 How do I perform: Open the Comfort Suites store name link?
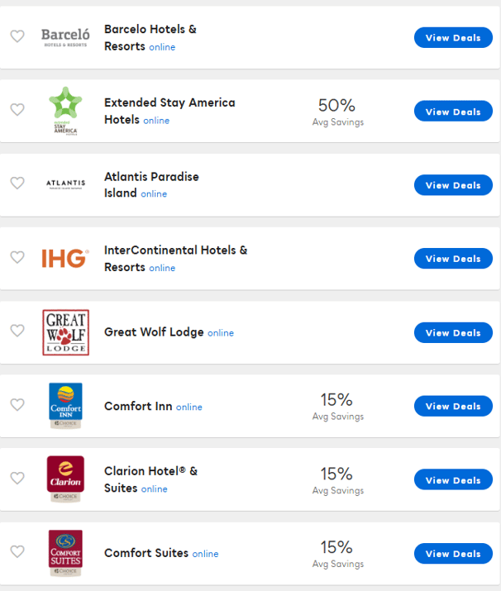(x=146, y=553)
